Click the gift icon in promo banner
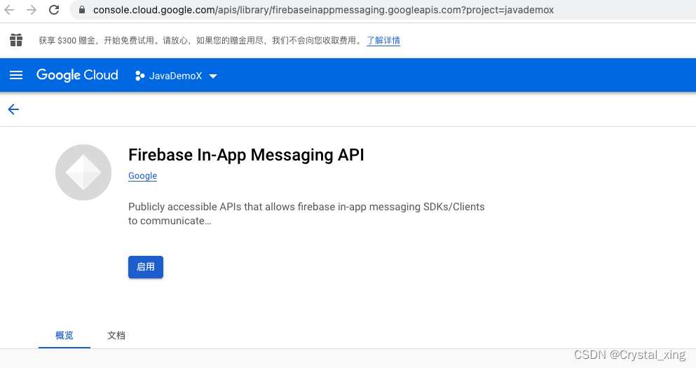 point(16,41)
